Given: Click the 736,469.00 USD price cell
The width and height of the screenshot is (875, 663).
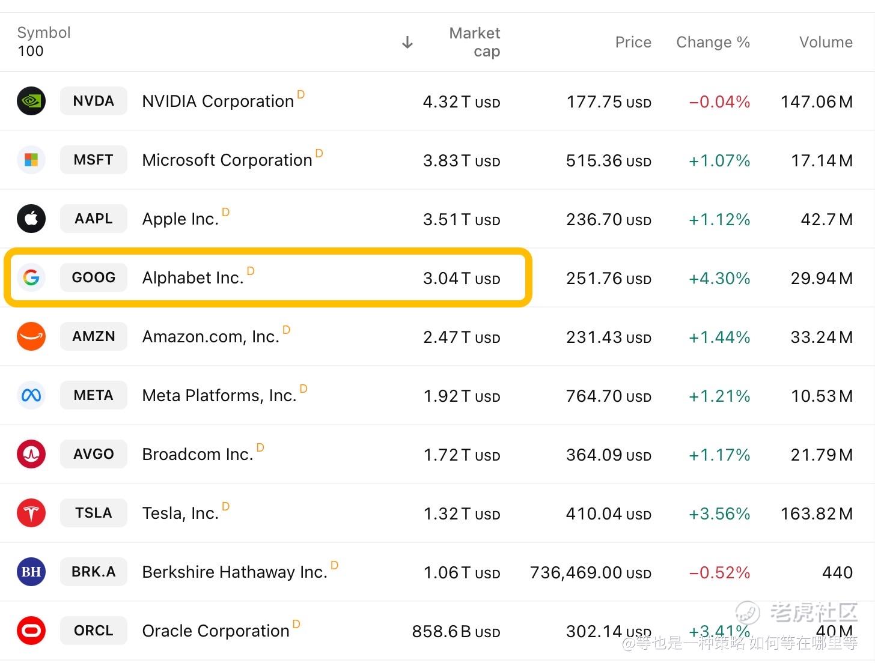Looking at the screenshot, I should point(591,573).
